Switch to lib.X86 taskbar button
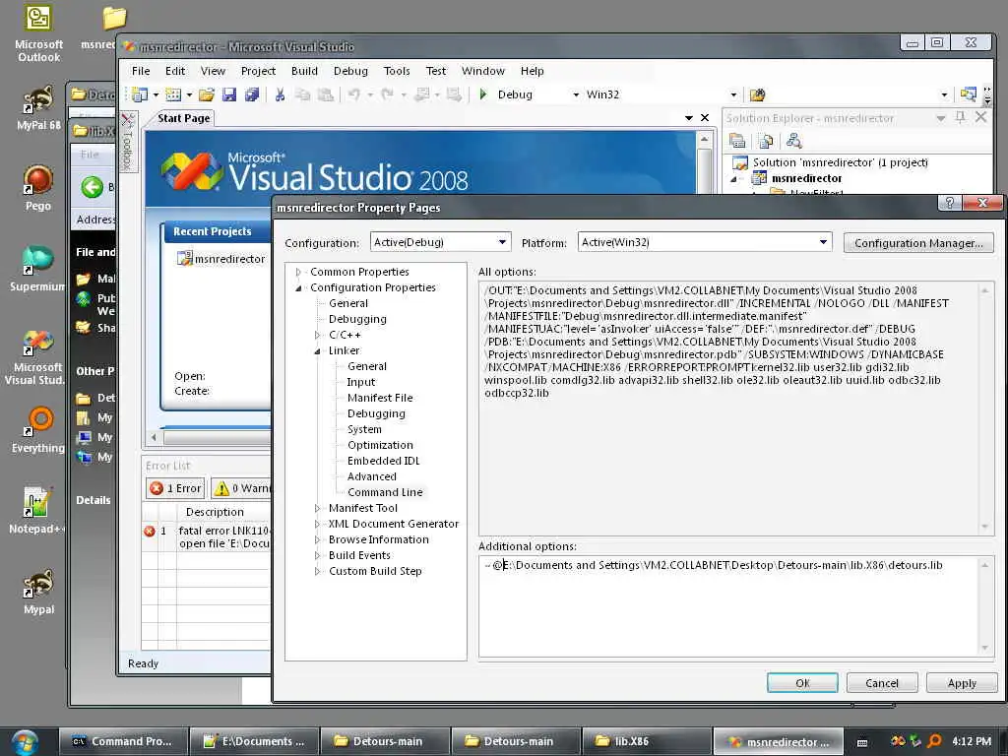 pyautogui.click(x=647, y=741)
